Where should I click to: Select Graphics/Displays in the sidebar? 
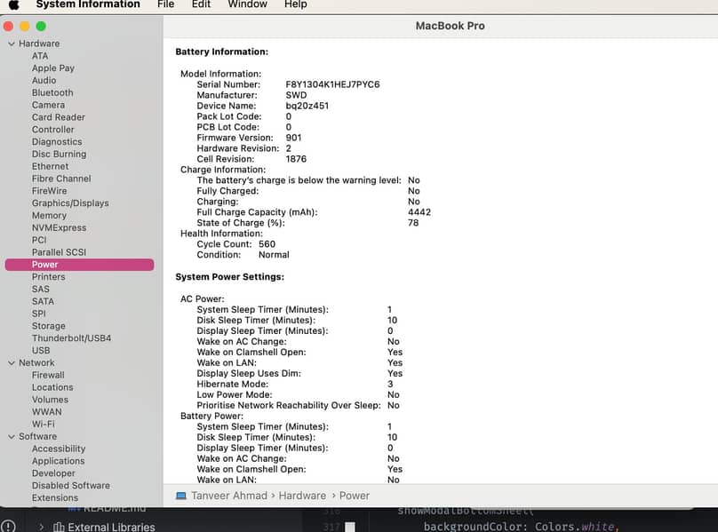pos(70,203)
